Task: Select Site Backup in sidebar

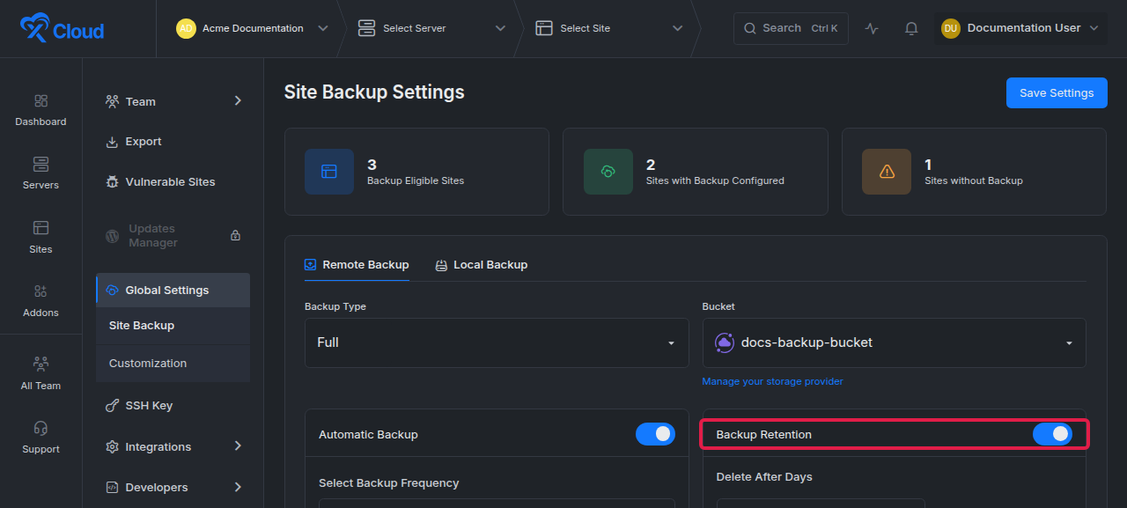Action: [x=173, y=326]
